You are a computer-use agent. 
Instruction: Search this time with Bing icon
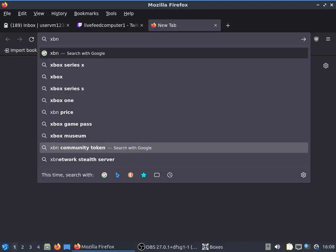[x=117, y=175]
